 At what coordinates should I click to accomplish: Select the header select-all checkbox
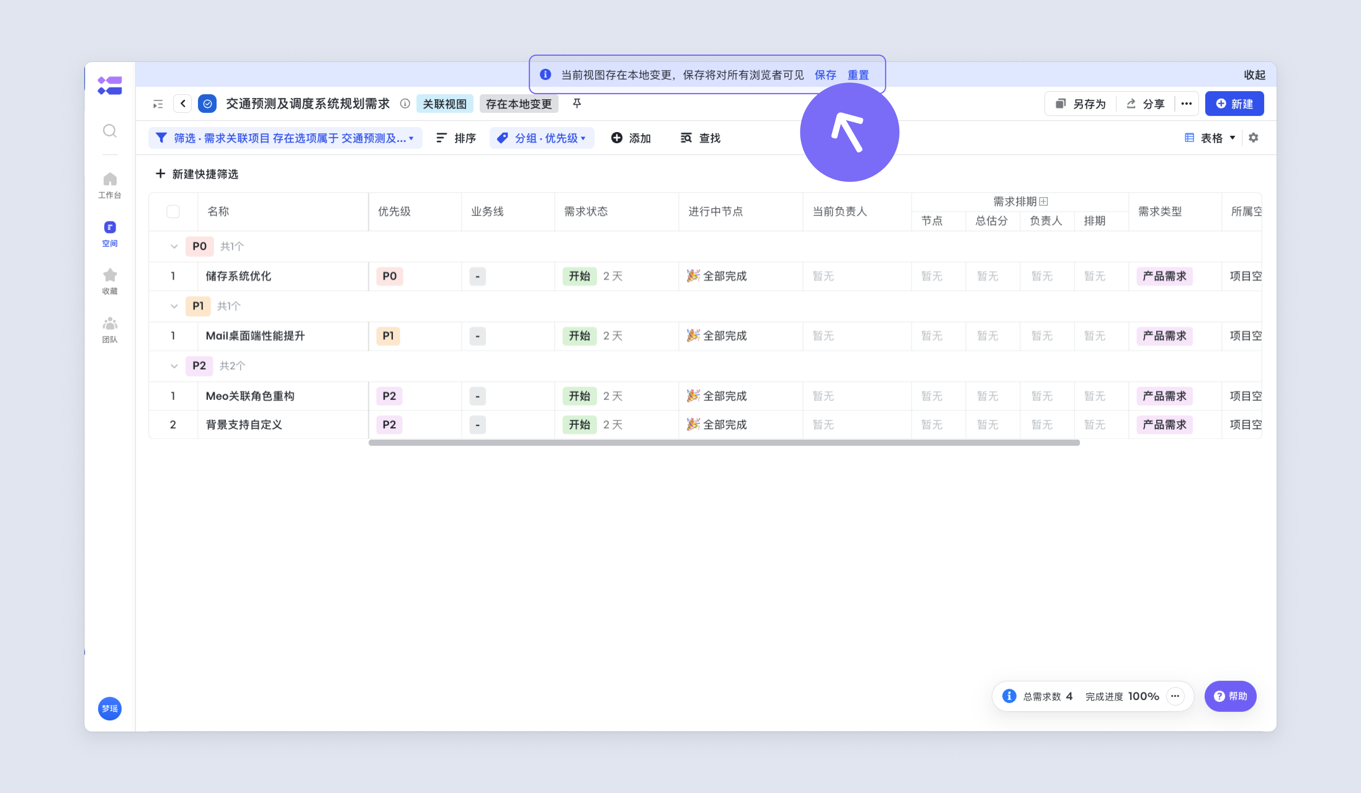(x=173, y=211)
